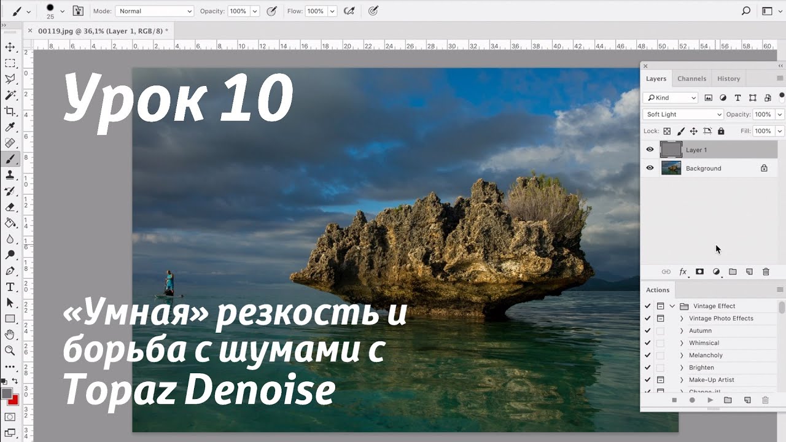
Task: Select the Magic Wand tool
Action: pyautogui.click(x=10, y=95)
